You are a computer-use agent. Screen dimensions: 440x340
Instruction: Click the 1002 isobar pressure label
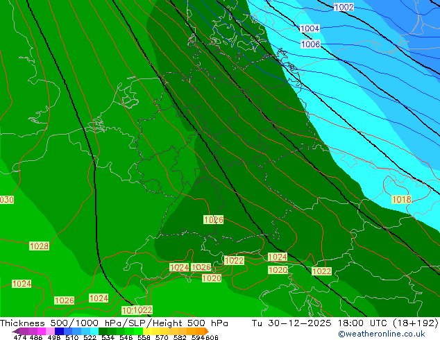point(344,8)
